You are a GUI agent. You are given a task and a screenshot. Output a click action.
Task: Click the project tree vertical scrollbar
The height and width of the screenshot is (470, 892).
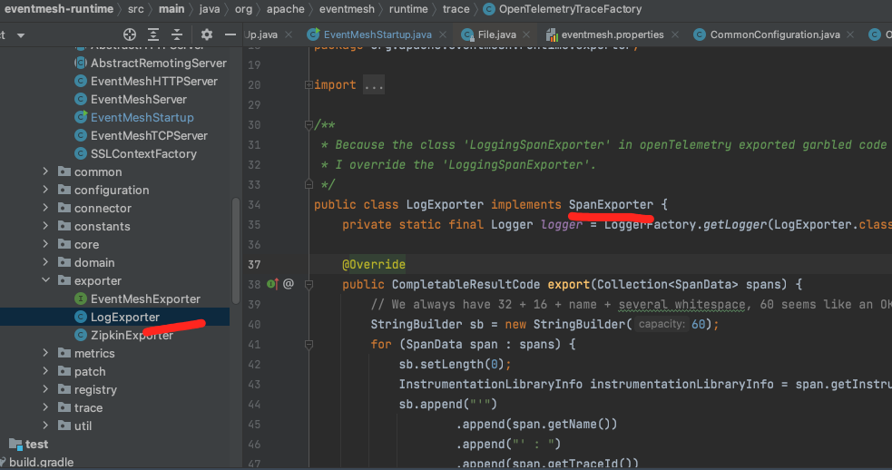coord(236,250)
